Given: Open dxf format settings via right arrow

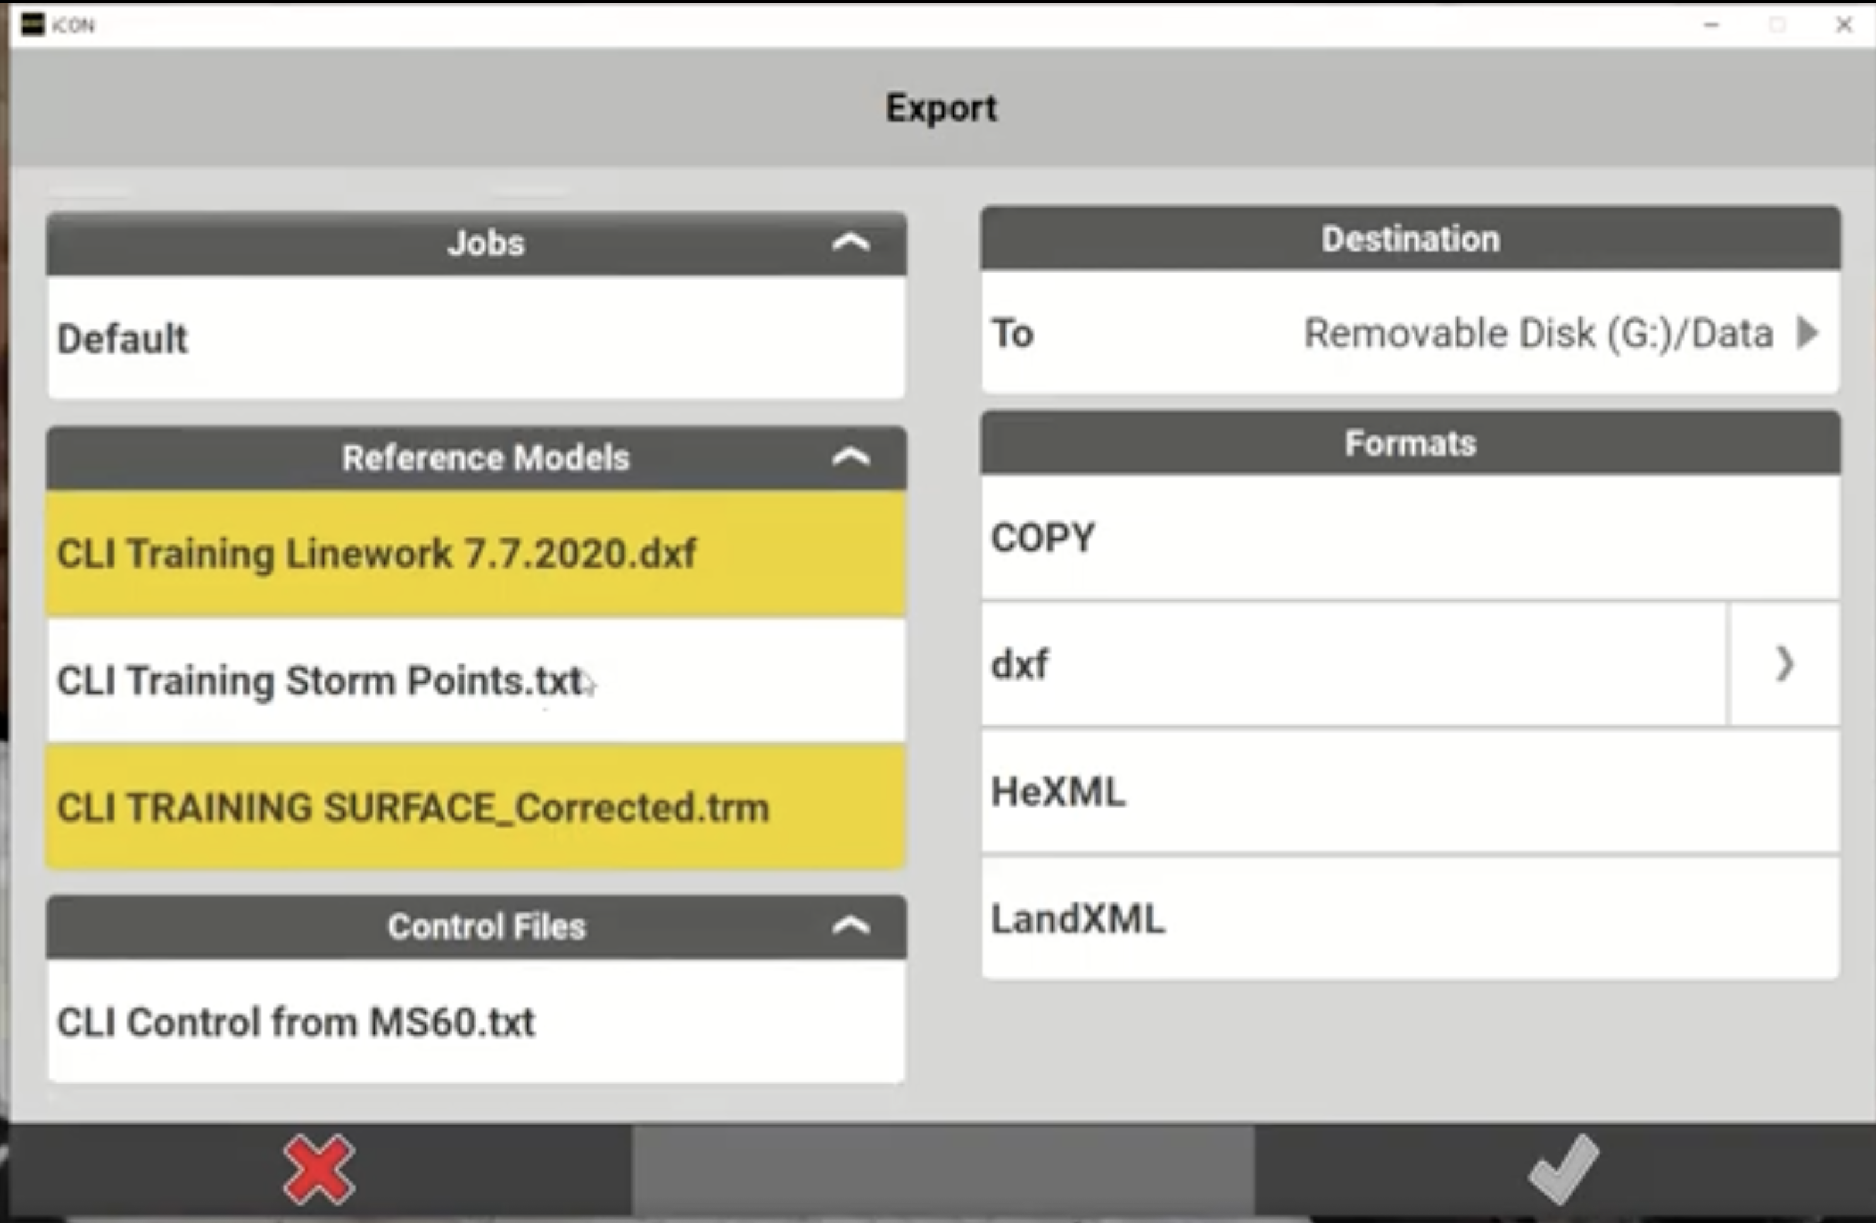Looking at the screenshot, I should 1784,665.
